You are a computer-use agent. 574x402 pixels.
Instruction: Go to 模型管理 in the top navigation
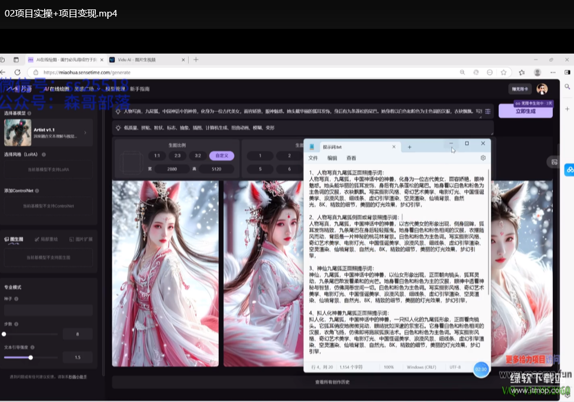(115, 89)
